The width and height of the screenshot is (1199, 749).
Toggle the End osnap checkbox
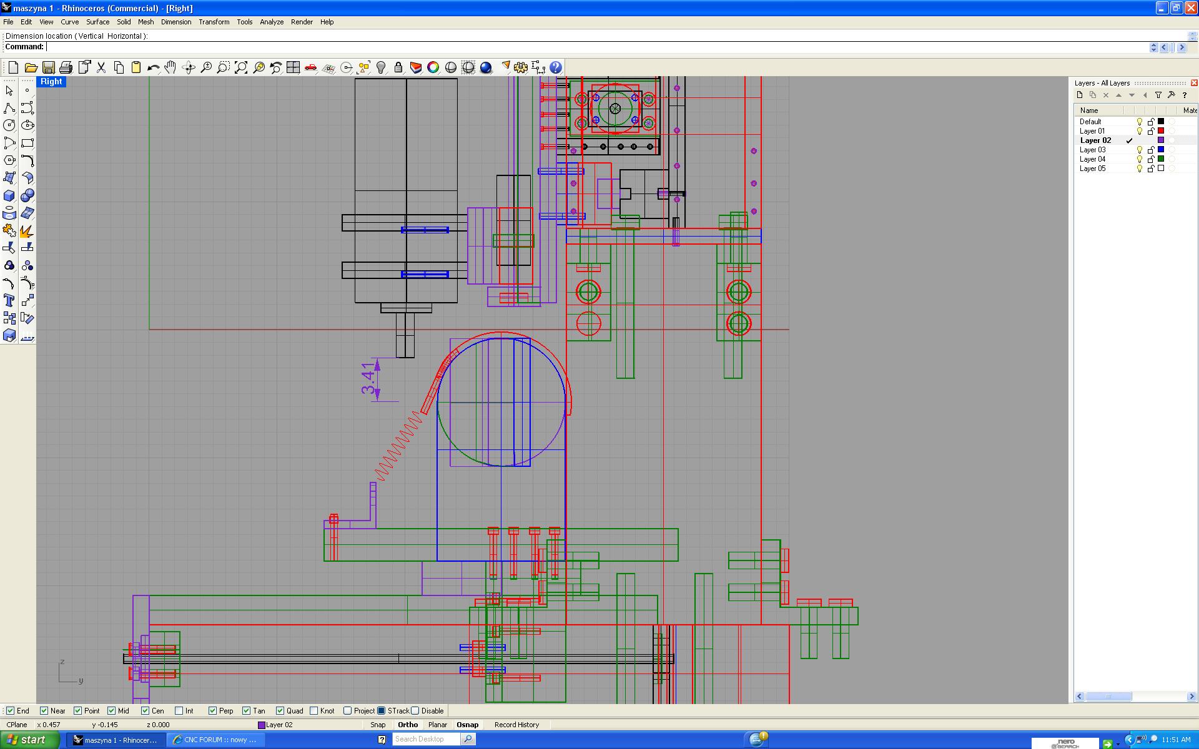(x=11, y=710)
